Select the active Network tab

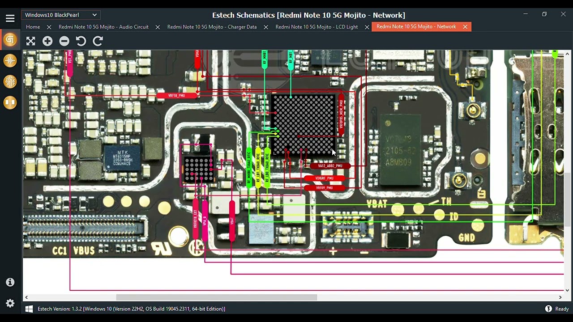pos(416,27)
